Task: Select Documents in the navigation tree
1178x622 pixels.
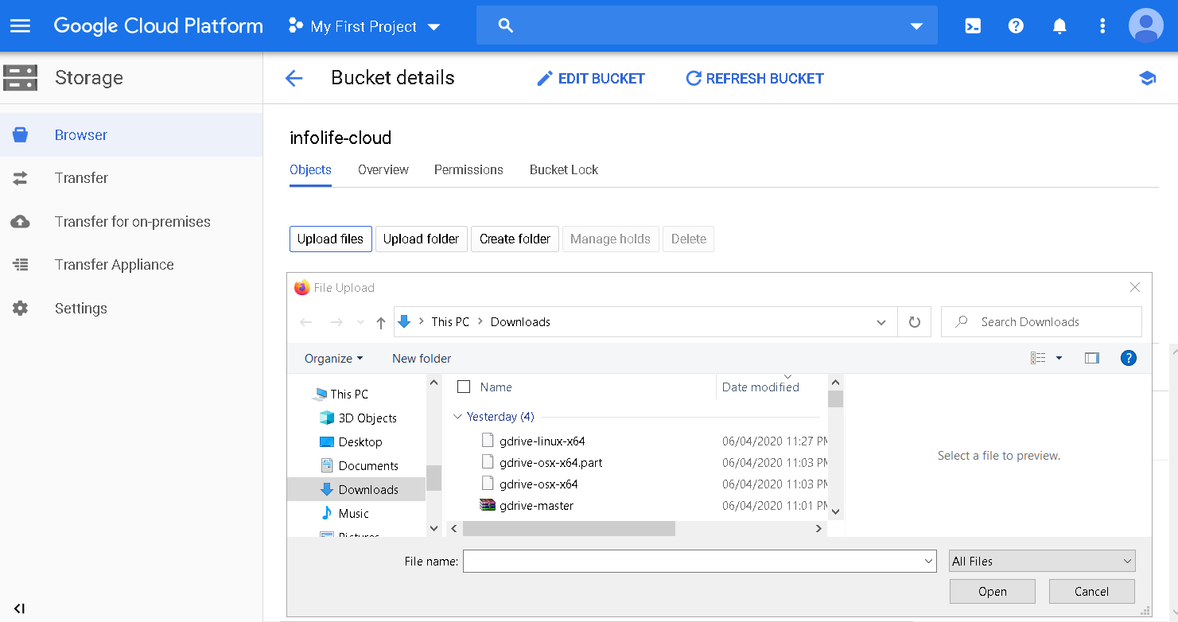Action: (x=368, y=465)
